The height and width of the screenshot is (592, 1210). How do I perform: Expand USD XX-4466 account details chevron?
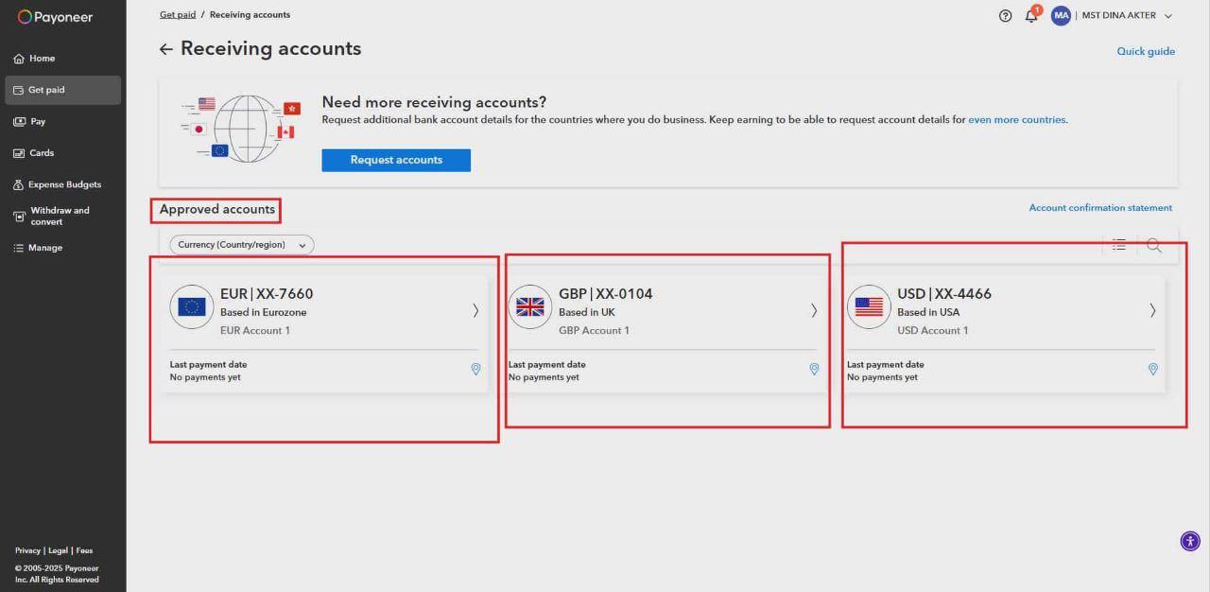(x=1152, y=310)
